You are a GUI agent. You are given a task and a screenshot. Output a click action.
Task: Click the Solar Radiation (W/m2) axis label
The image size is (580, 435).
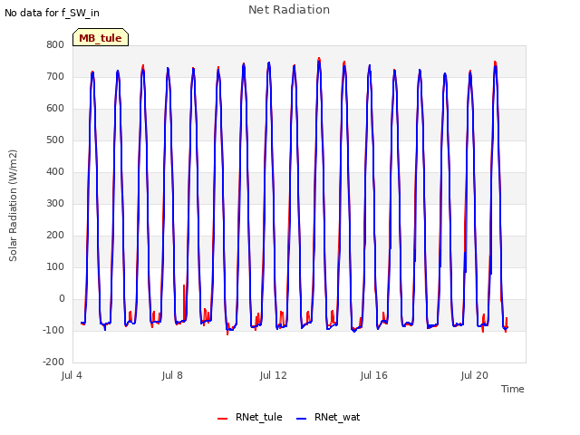coord(13,206)
